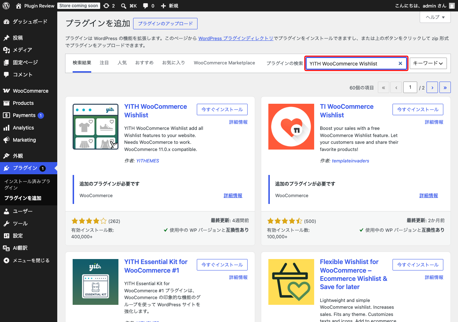
Task: Click the YITH WooCommerce Wishlist plugin thumbnail
Action: click(x=96, y=127)
